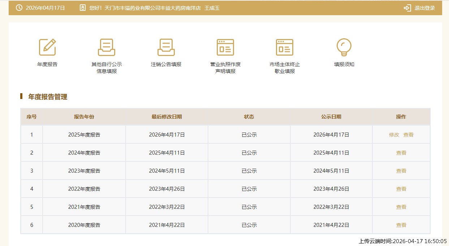The height and width of the screenshot is (246, 449).
Task: Click the user badge icon in header
Action: 83,8
